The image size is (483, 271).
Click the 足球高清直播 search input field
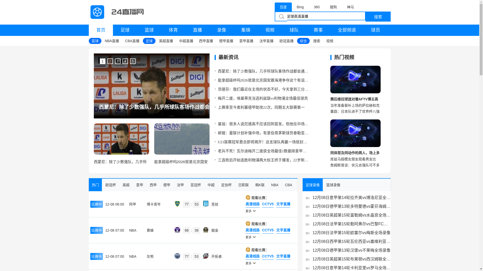(326, 16)
